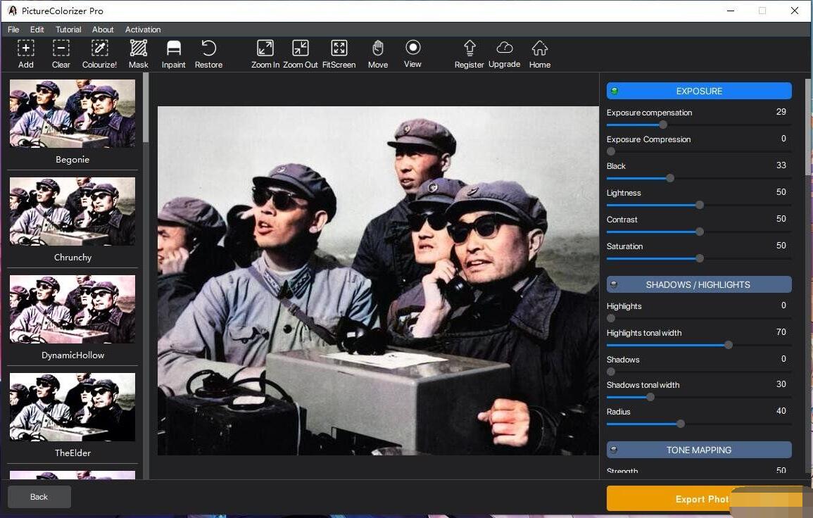Image resolution: width=813 pixels, height=518 pixels.
Task: Click the Exposure Compression value 0
Action: [783, 139]
